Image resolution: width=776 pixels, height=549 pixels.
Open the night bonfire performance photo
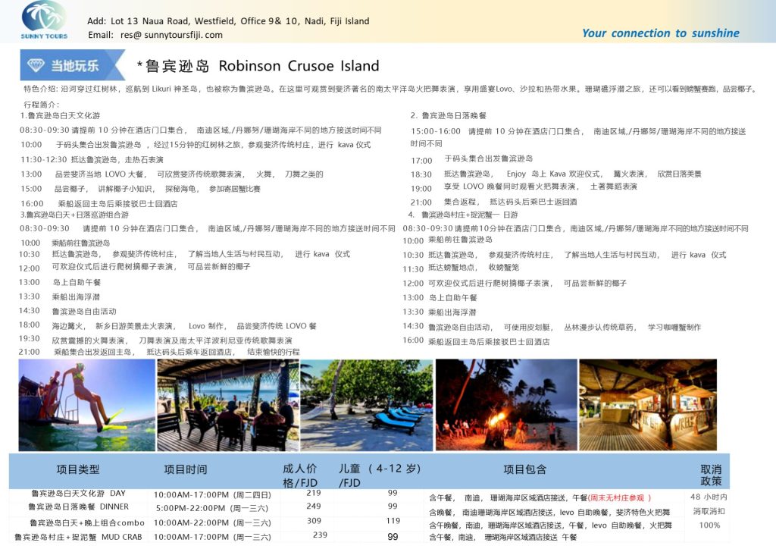click(506, 405)
